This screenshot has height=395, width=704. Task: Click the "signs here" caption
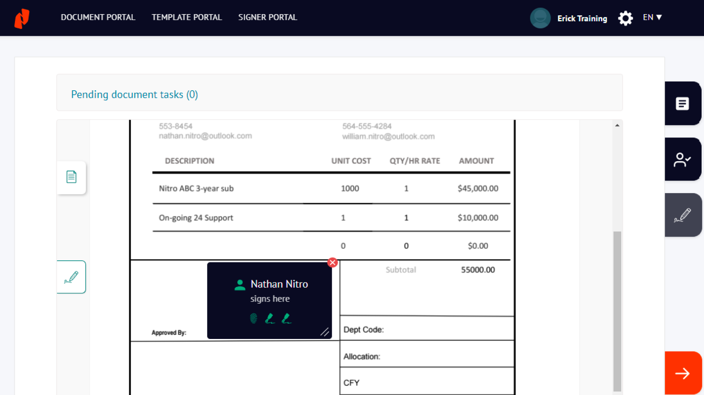(x=270, y=299)
